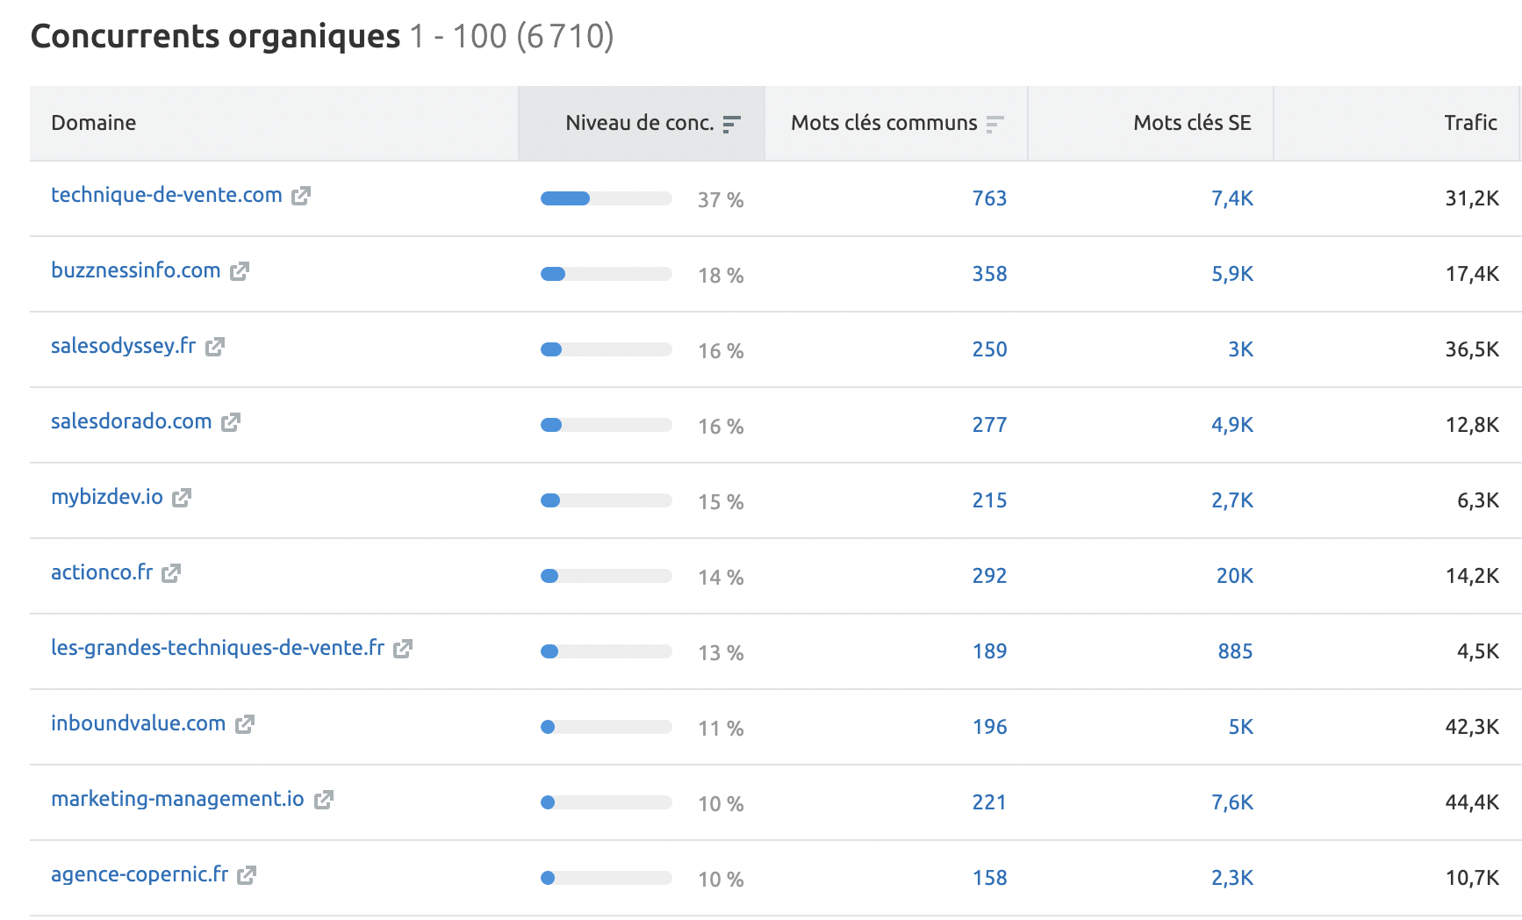Open external link icon for les-grandes-techniques-de-vente.fr
Screen dimensions: 1522x920
(x=403, y=649)
